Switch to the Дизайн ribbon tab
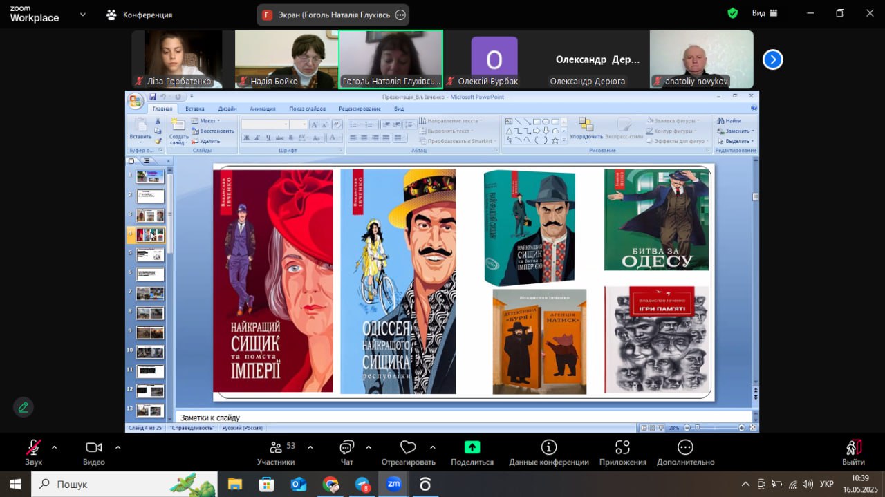The height and width of the screenshot is (497, 885). click(x=227, y=109)
